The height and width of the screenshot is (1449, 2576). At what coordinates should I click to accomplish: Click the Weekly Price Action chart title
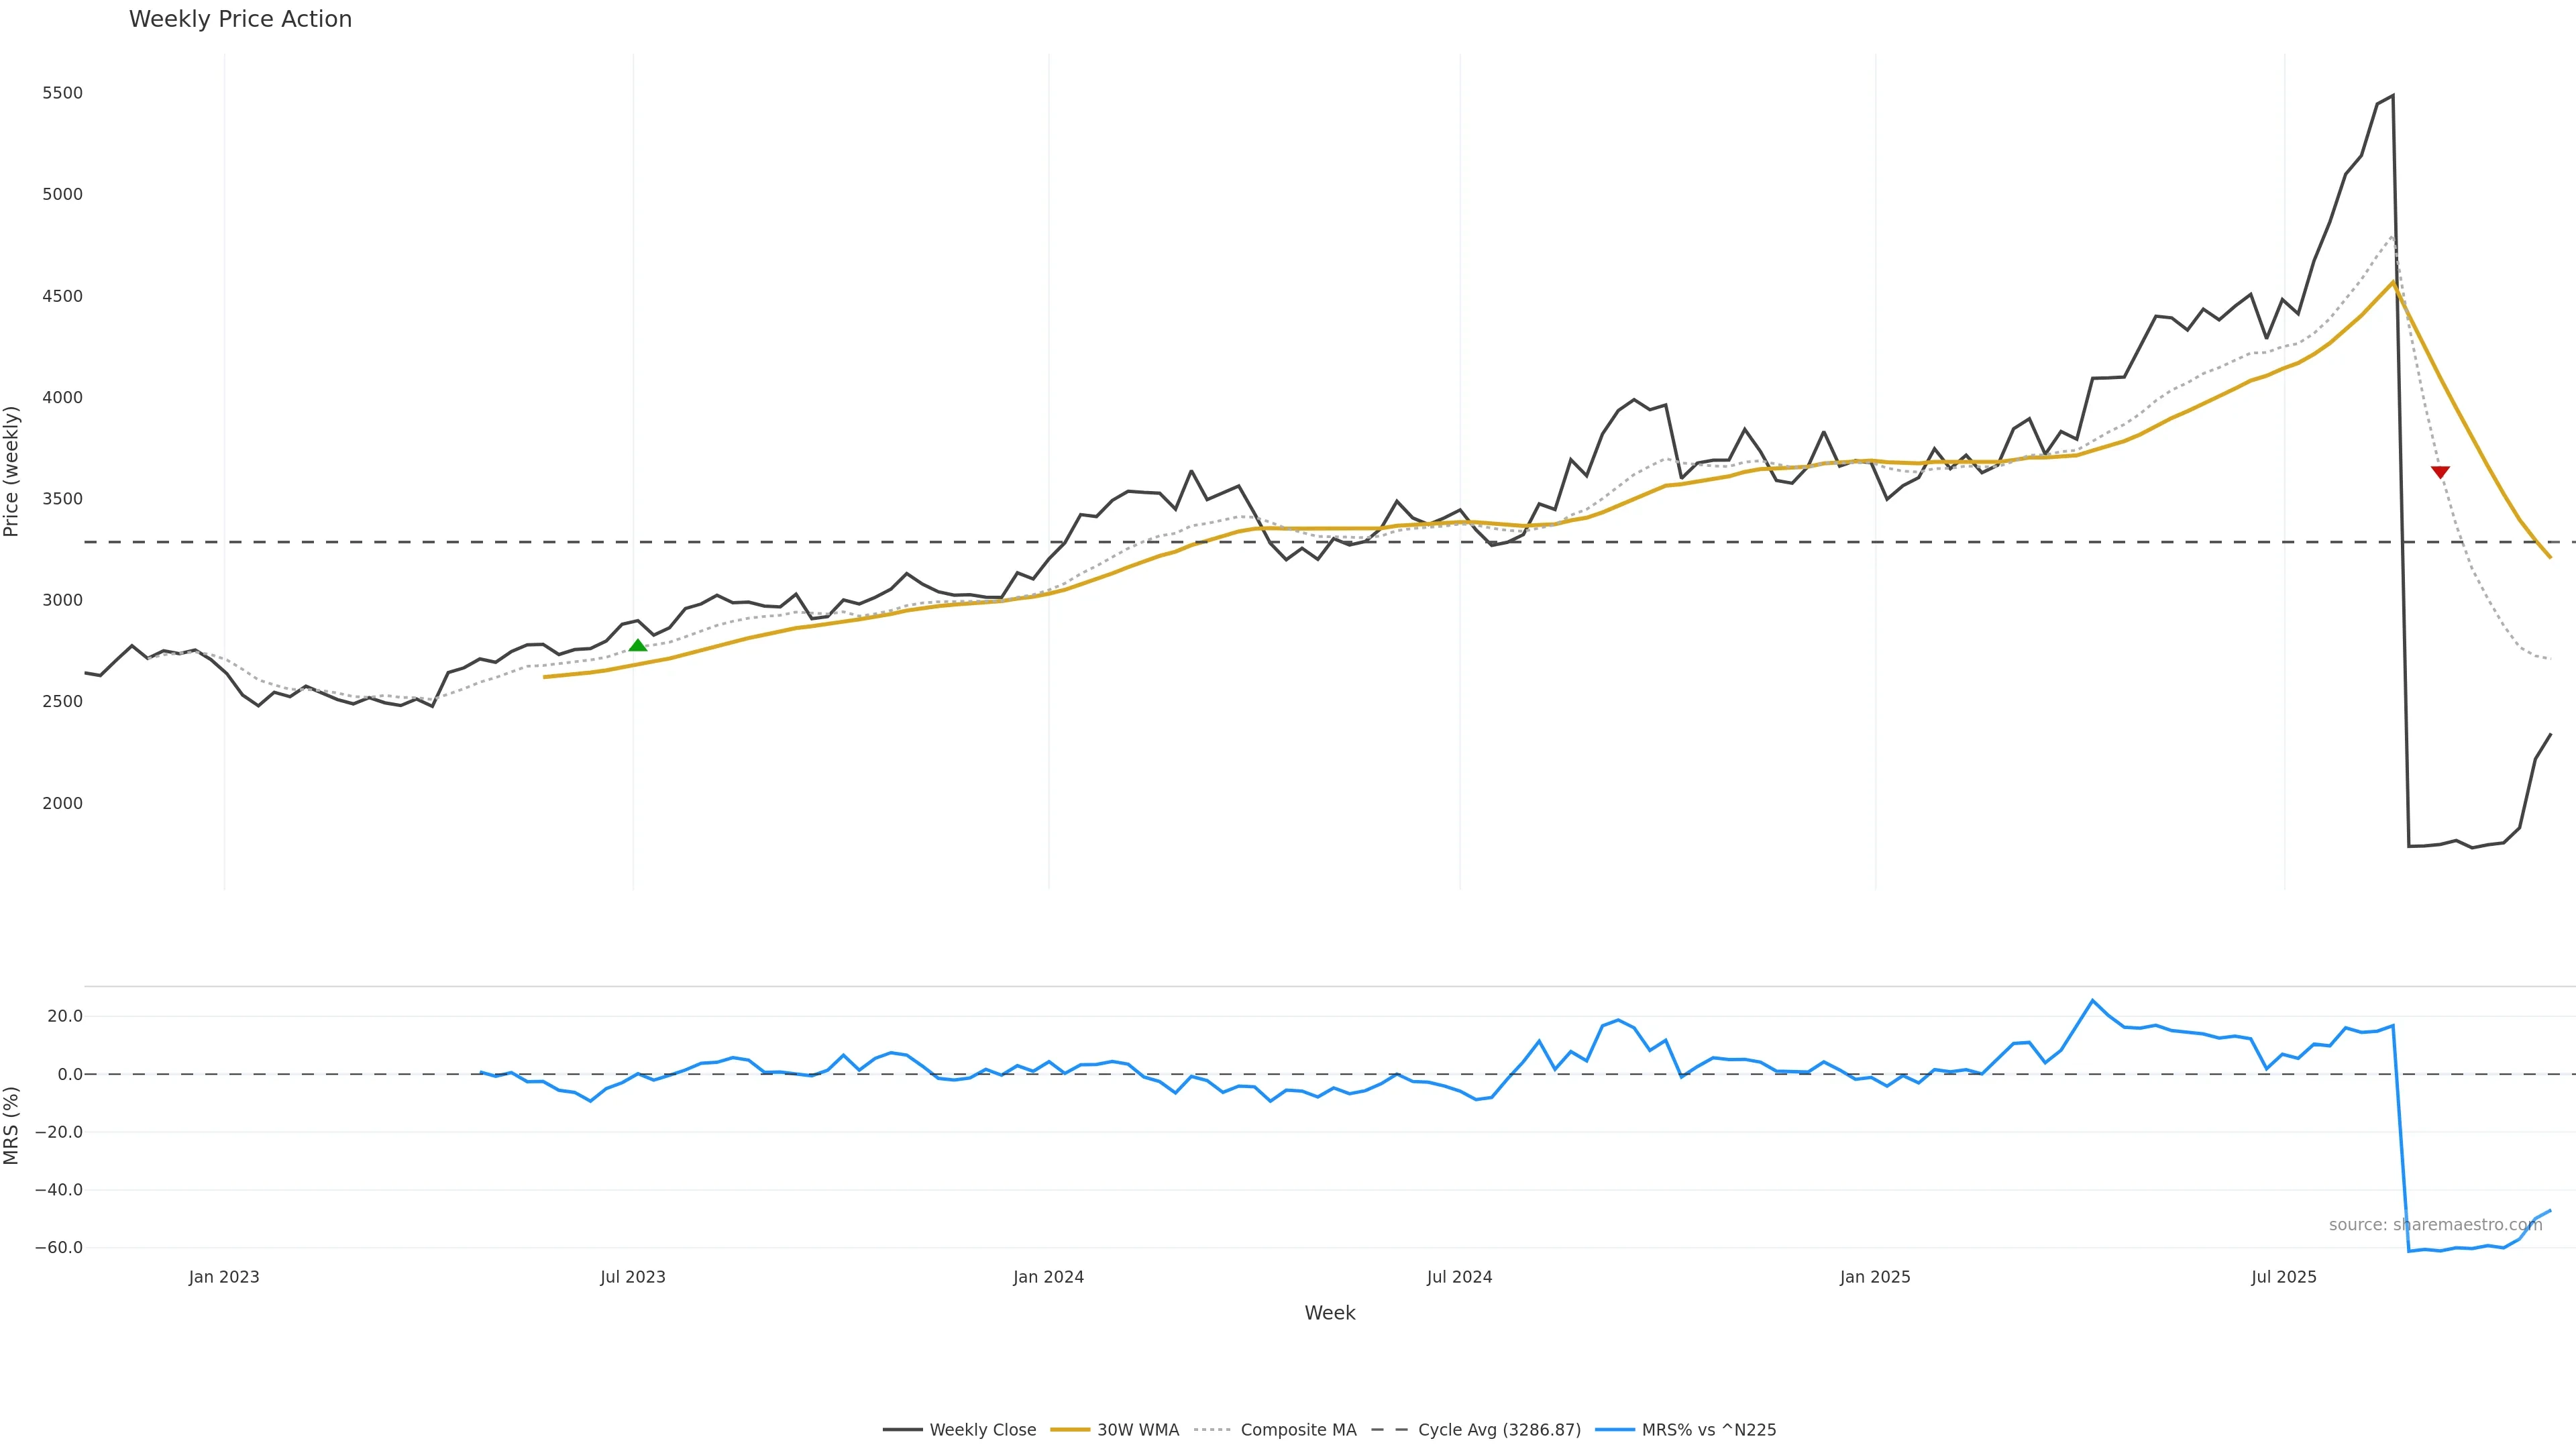click(x=240, y=19)
